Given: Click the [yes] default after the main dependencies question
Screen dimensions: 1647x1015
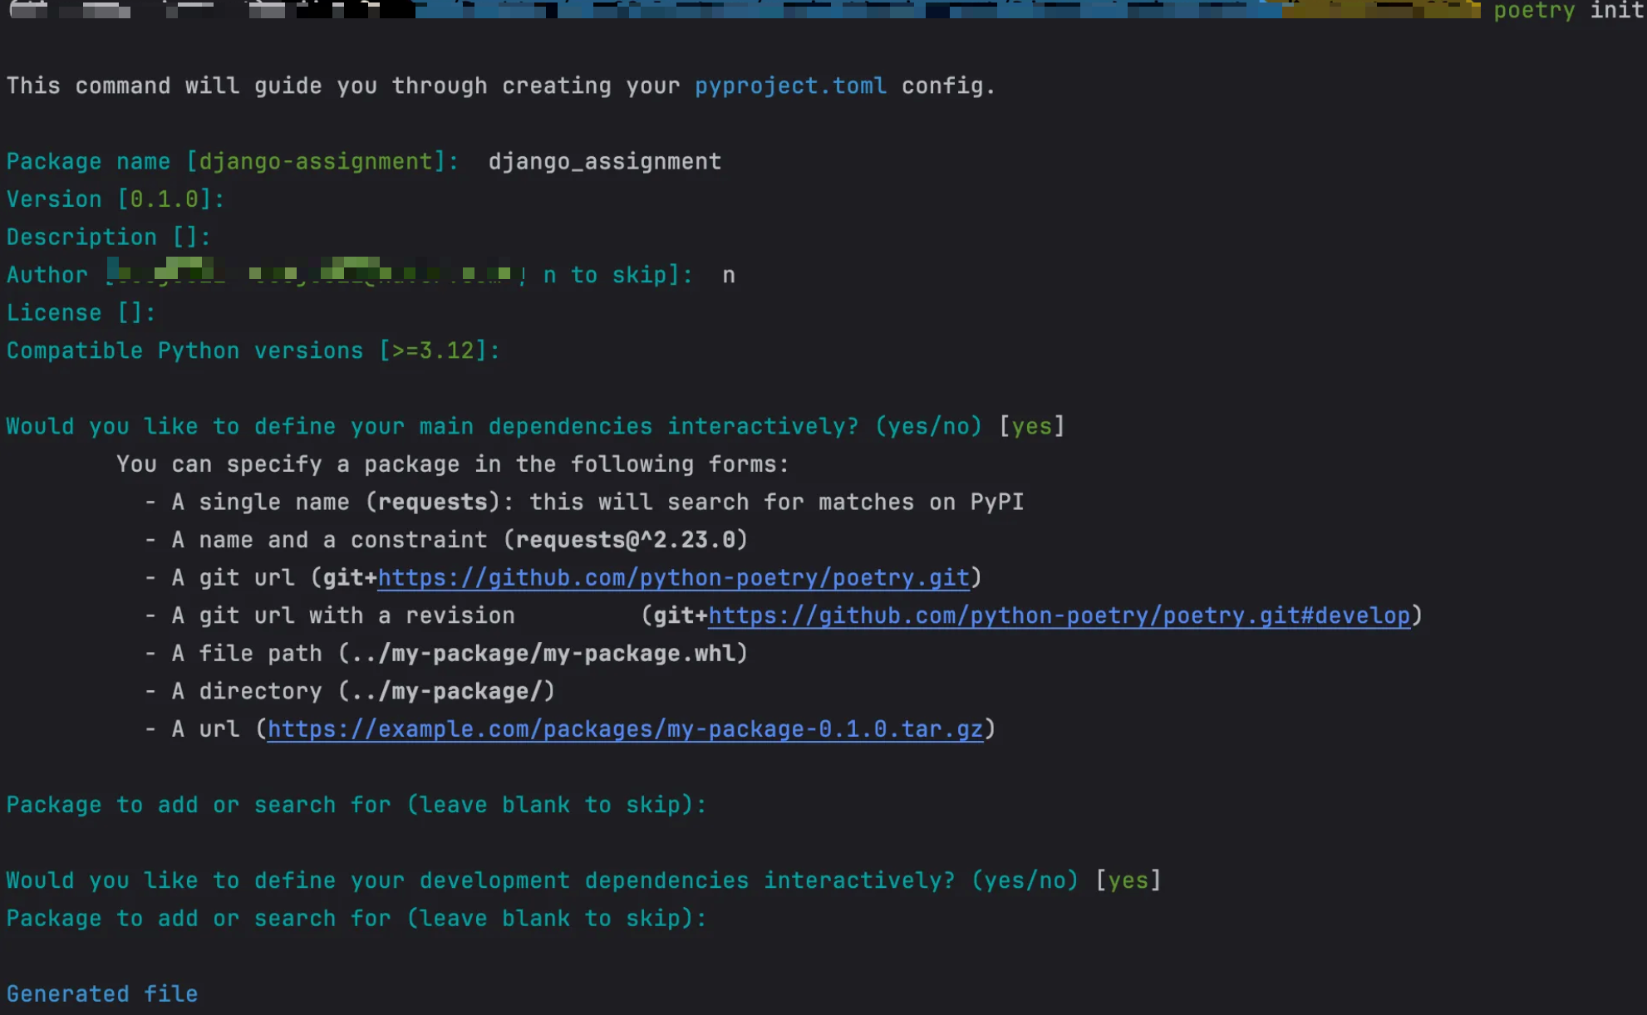Looking at the screenshot, I should tap(1031, 426).
